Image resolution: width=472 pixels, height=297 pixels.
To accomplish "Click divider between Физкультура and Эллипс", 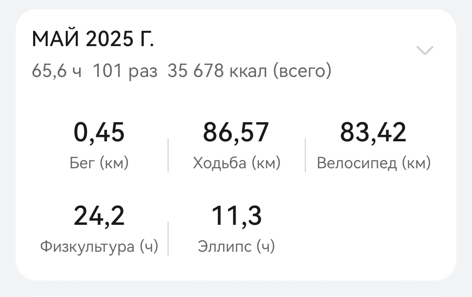I will click(x=168, y=239).
